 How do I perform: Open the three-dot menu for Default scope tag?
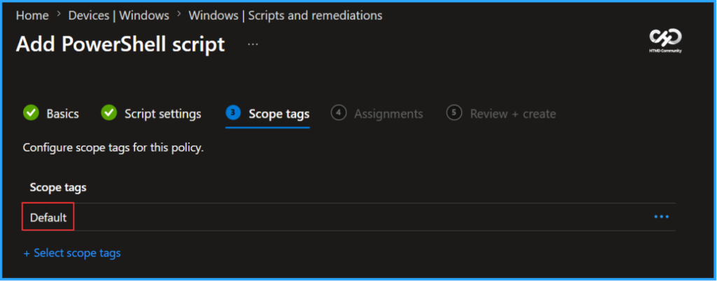661,217
